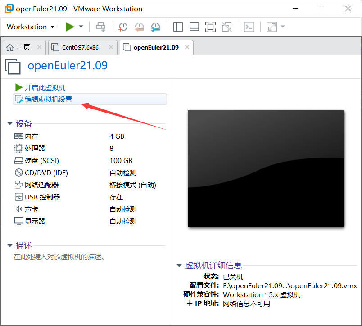Close the 主页 tab
The width and height of the screenshot is (362, 326).
tap(40, 47)
